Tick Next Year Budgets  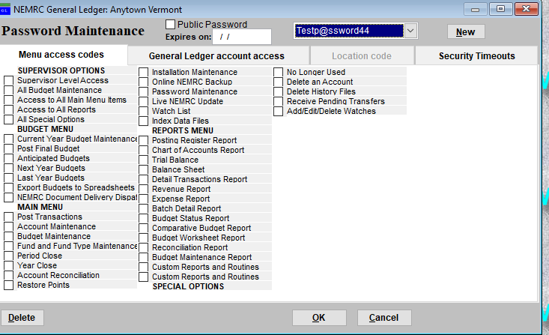click(x=9, y=168)
